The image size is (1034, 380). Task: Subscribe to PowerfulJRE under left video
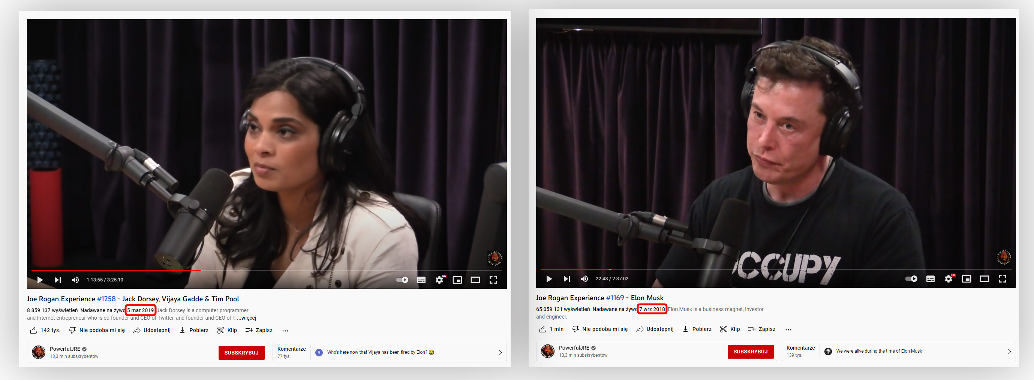point(241,352)
